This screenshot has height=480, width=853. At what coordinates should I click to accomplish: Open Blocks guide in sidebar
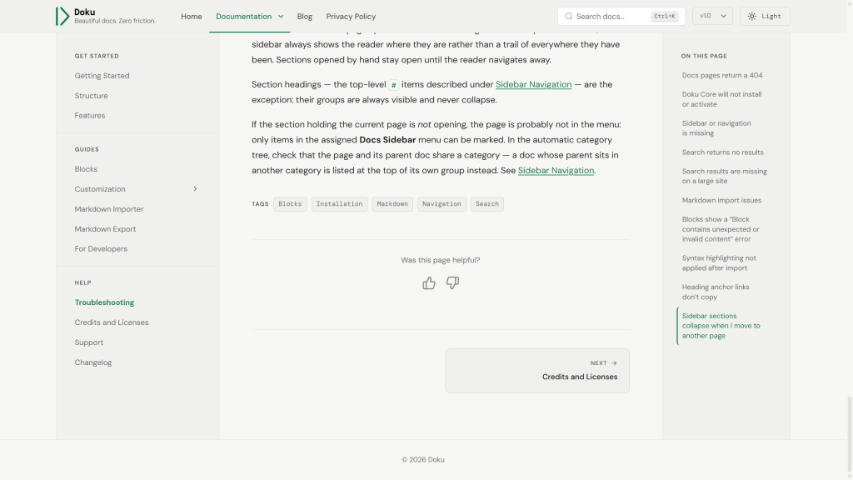86,169
